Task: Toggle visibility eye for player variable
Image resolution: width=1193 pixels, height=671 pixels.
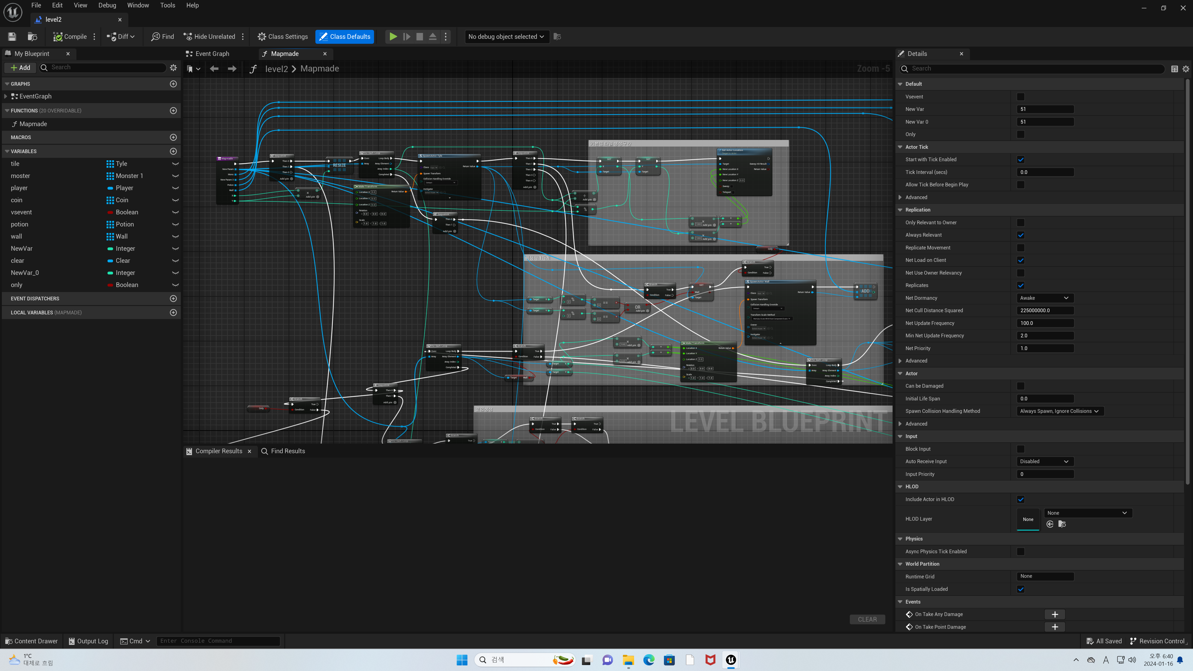Action: coord(176,188)
